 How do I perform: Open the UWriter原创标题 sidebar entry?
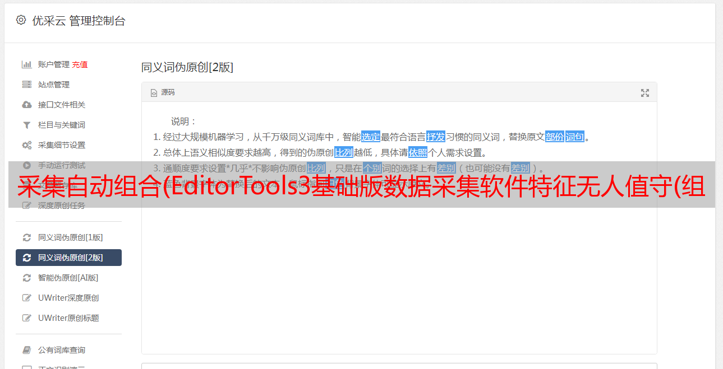[68, 318]
